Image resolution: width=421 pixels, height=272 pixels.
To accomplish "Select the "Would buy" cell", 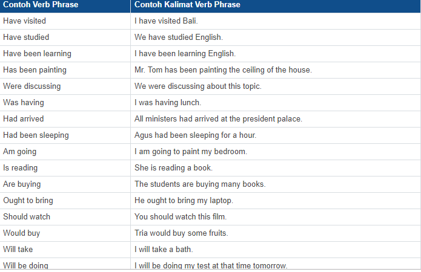I will [x=21, y=233].
